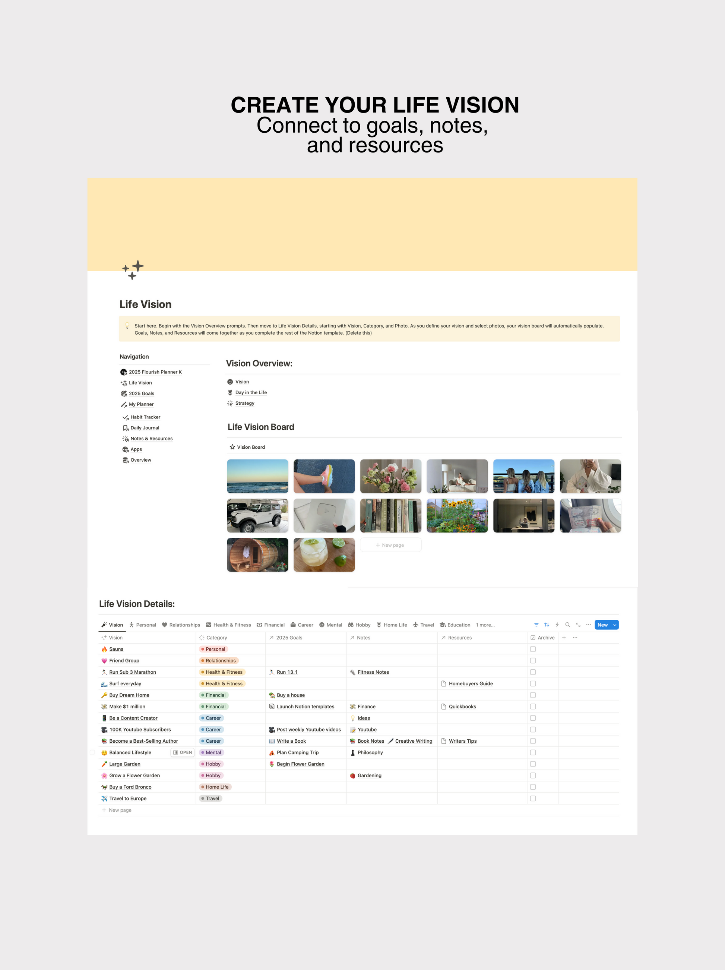Viewport: 725px width, 970px height.
Task: Click OPEN button on Balanced Lifestyle row
Action: pyautogui.click(x=182, y=752)
